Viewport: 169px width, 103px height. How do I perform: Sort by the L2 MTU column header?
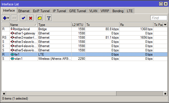tap(78, 25)
